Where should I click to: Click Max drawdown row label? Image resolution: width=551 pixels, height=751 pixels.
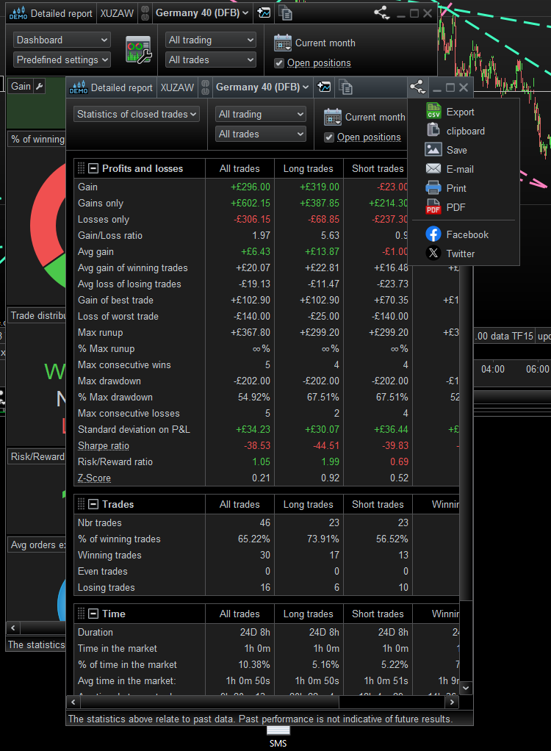(109, 381)
